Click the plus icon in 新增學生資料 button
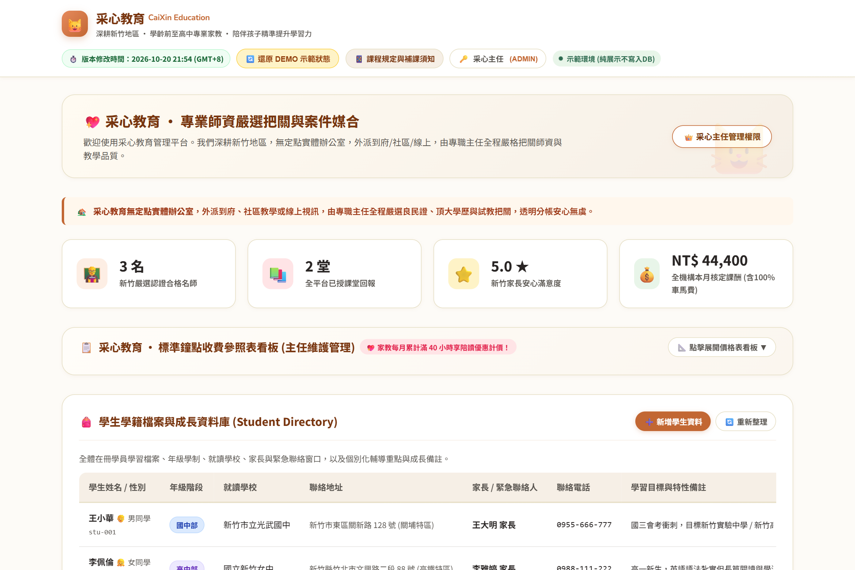This screenshot has height=570, width=855. (x=649, y=422)
